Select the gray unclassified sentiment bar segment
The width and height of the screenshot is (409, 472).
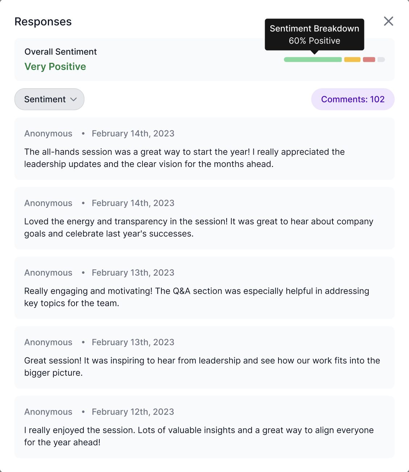coord(381,60)
